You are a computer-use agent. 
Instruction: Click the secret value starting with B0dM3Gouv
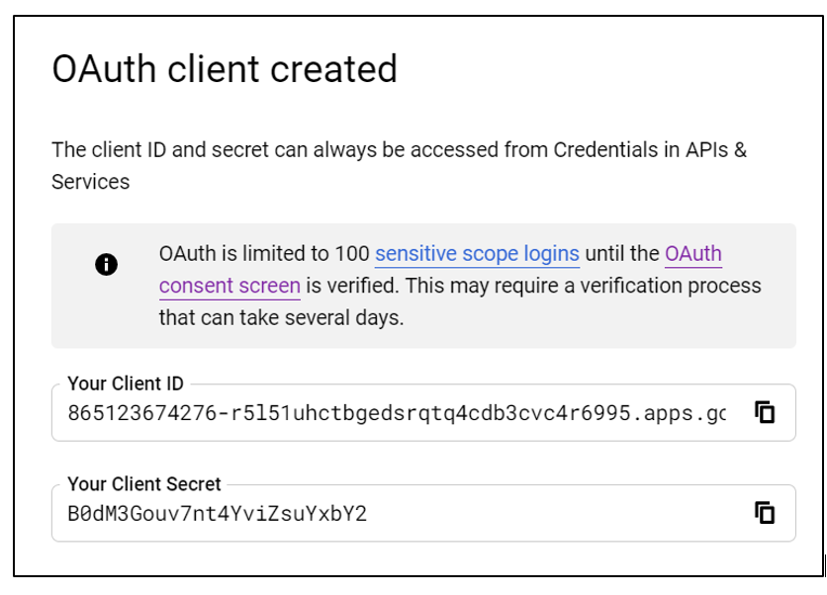(x=217, y=514)
